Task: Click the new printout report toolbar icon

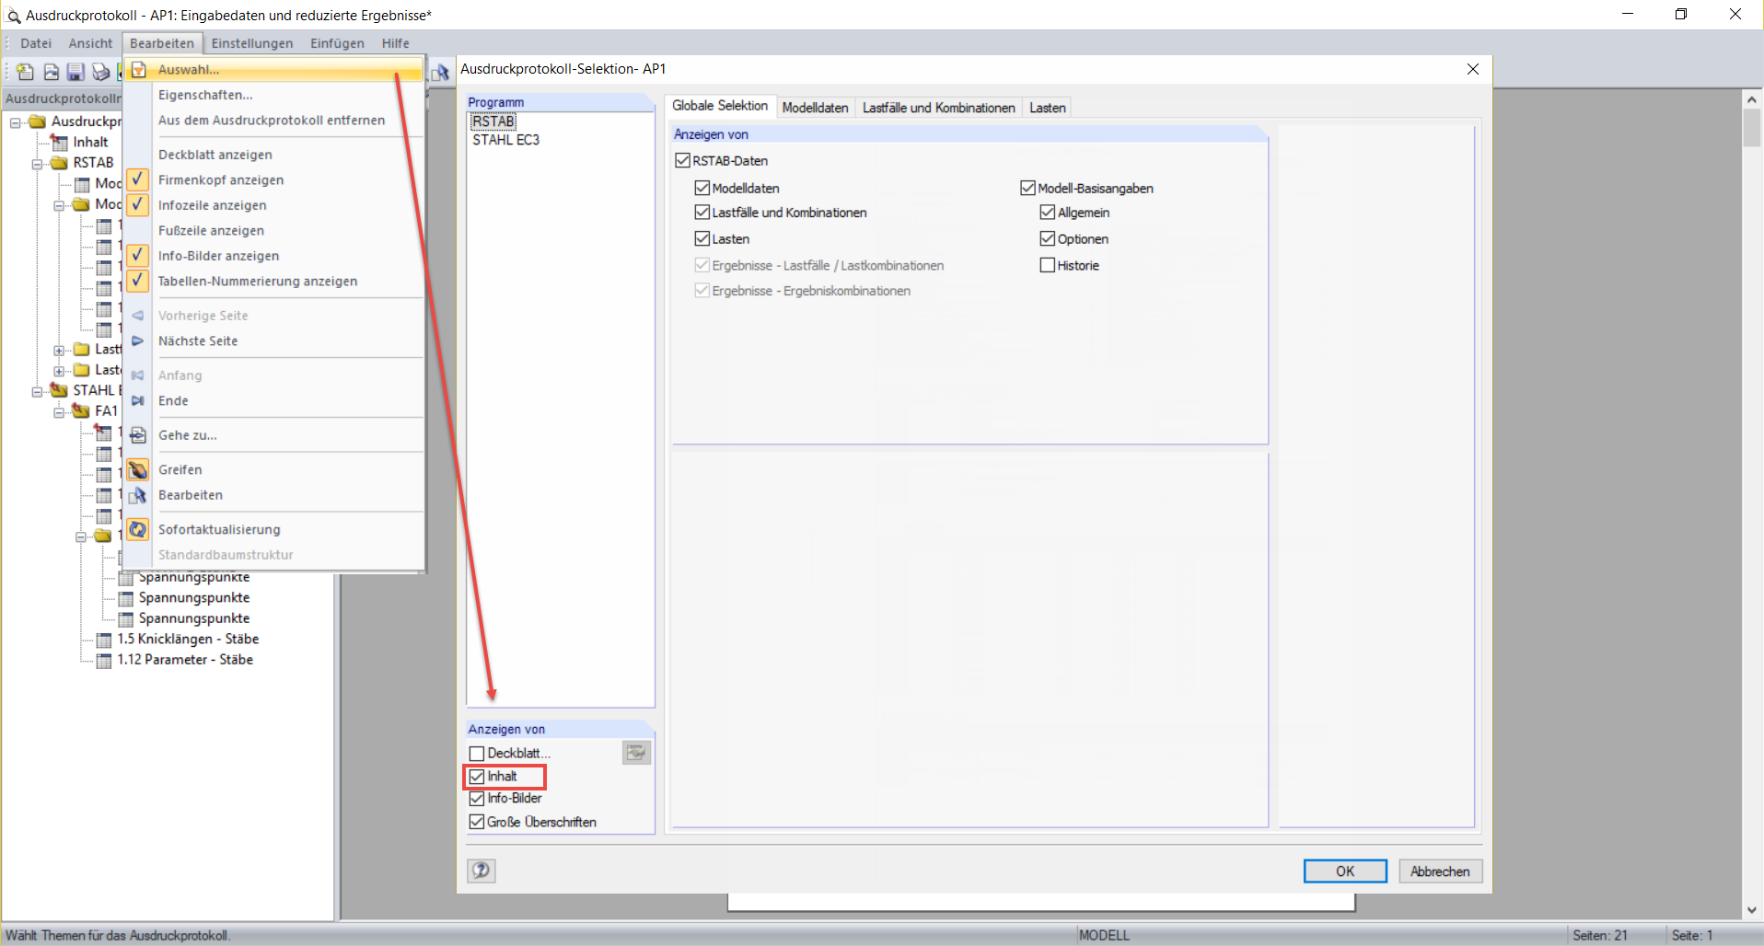Action: click(25, 72)
